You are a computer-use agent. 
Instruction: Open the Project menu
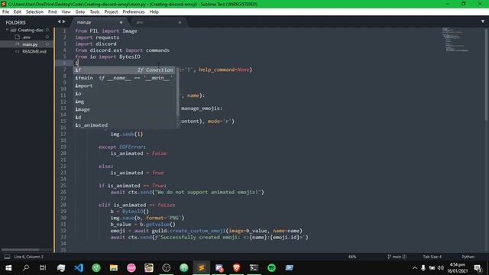pyautogui.click(x=111, y=12)
